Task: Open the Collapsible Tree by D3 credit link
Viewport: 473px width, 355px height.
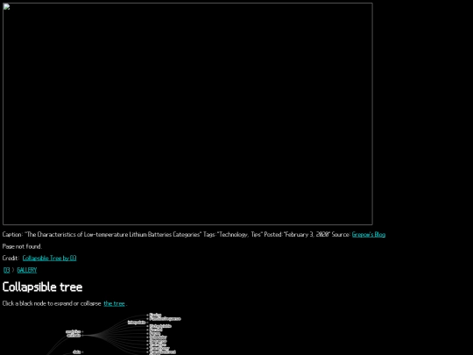Action: tap(49, 258)
